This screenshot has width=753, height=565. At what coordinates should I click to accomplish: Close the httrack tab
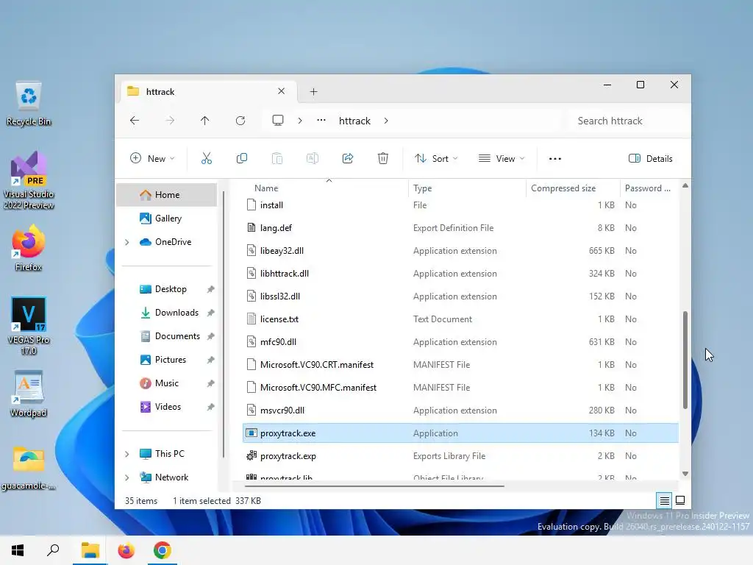(282, 90)
